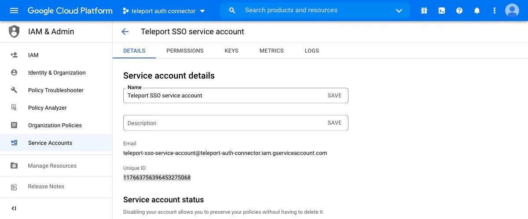Activate Cloud Shell terminal icon

coord(442,11)
